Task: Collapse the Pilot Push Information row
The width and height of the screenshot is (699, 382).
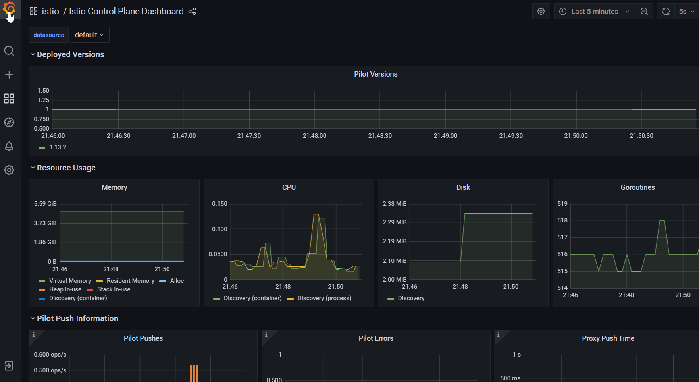Action: click(75, 318)
